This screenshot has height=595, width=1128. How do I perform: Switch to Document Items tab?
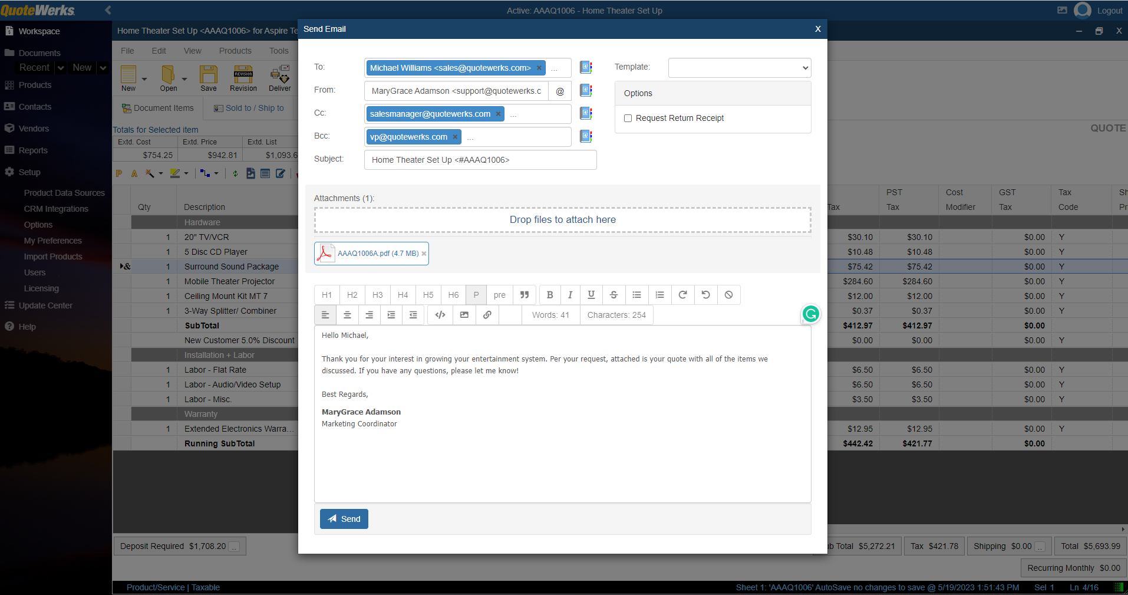[158, 108]
